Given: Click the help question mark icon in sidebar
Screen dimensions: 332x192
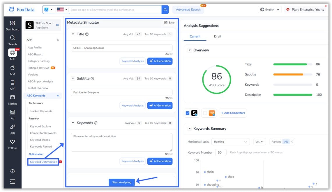Looking at the screenshot, I should 13,171.
